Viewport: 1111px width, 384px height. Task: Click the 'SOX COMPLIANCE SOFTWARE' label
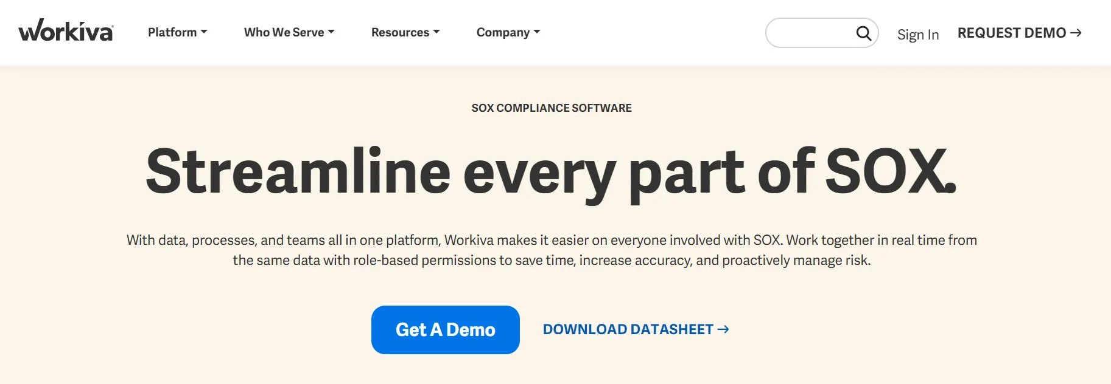click(552, 108)
